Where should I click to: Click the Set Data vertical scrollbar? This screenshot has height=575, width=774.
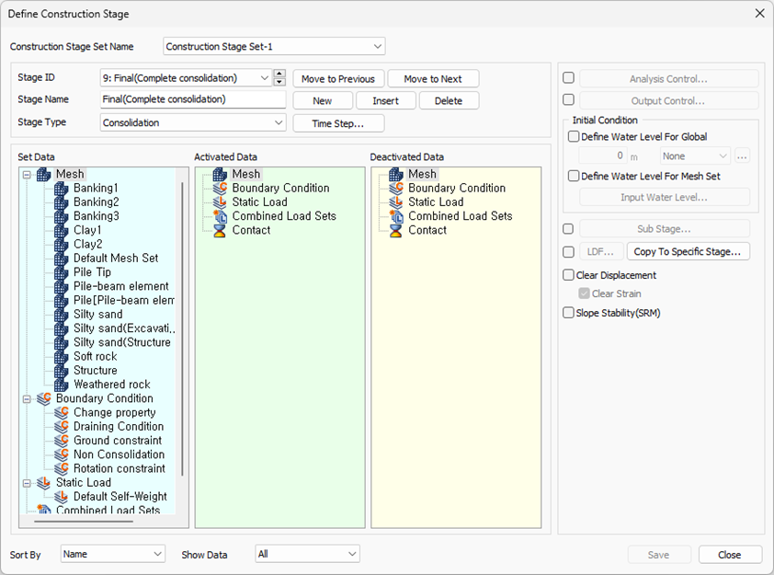coord(182,329)
